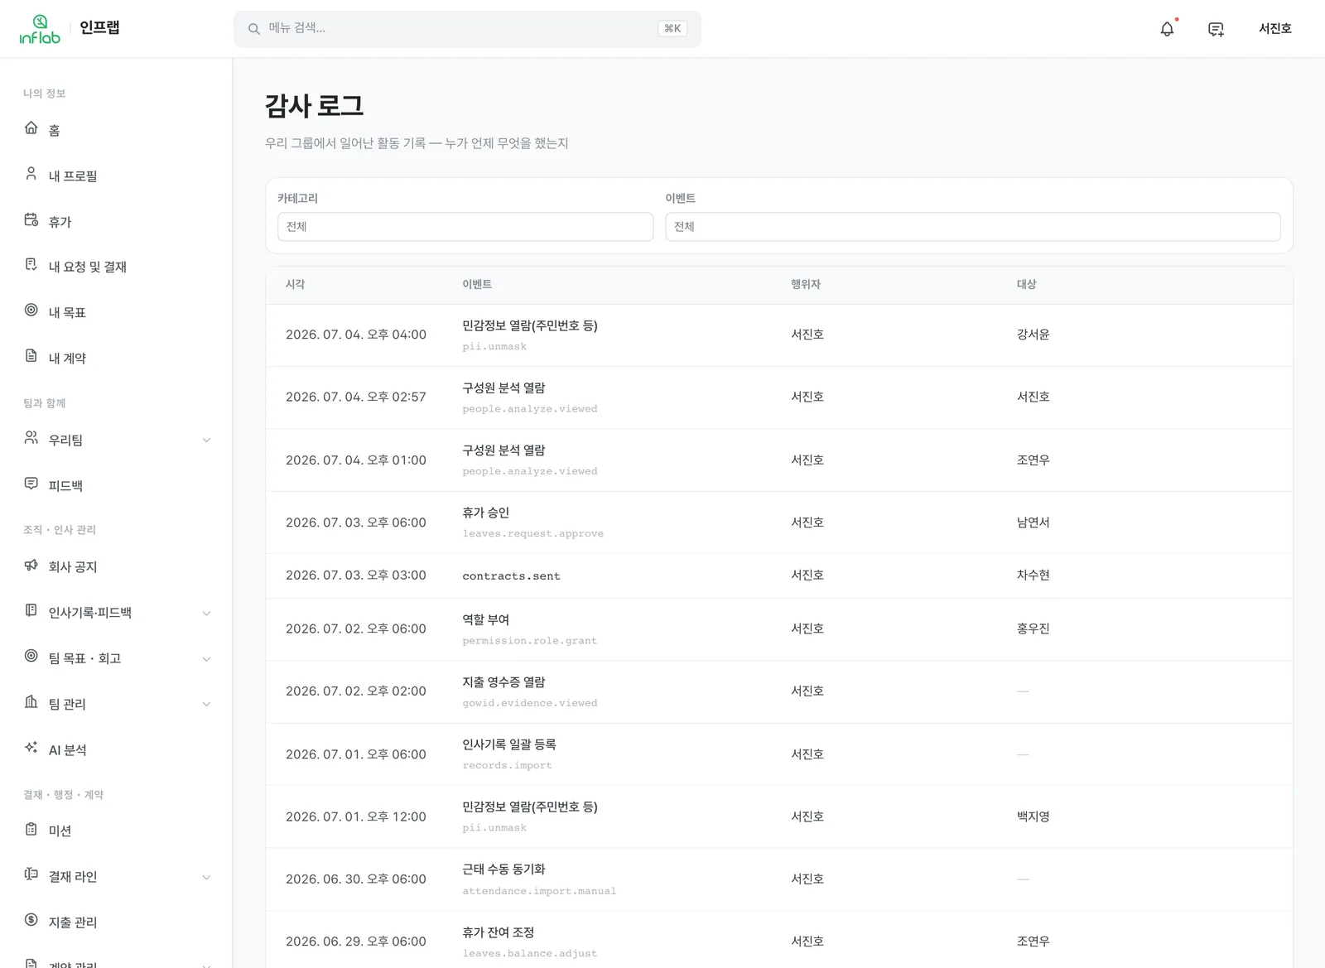Click the clipboard icon for 미션
This screenshot has width=1325, height=968.
pyautogui.click(x=31, y=829)
